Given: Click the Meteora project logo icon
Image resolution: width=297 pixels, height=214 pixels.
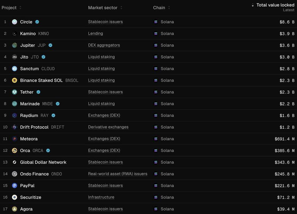Looking at the screenshot, I should 15,139.
